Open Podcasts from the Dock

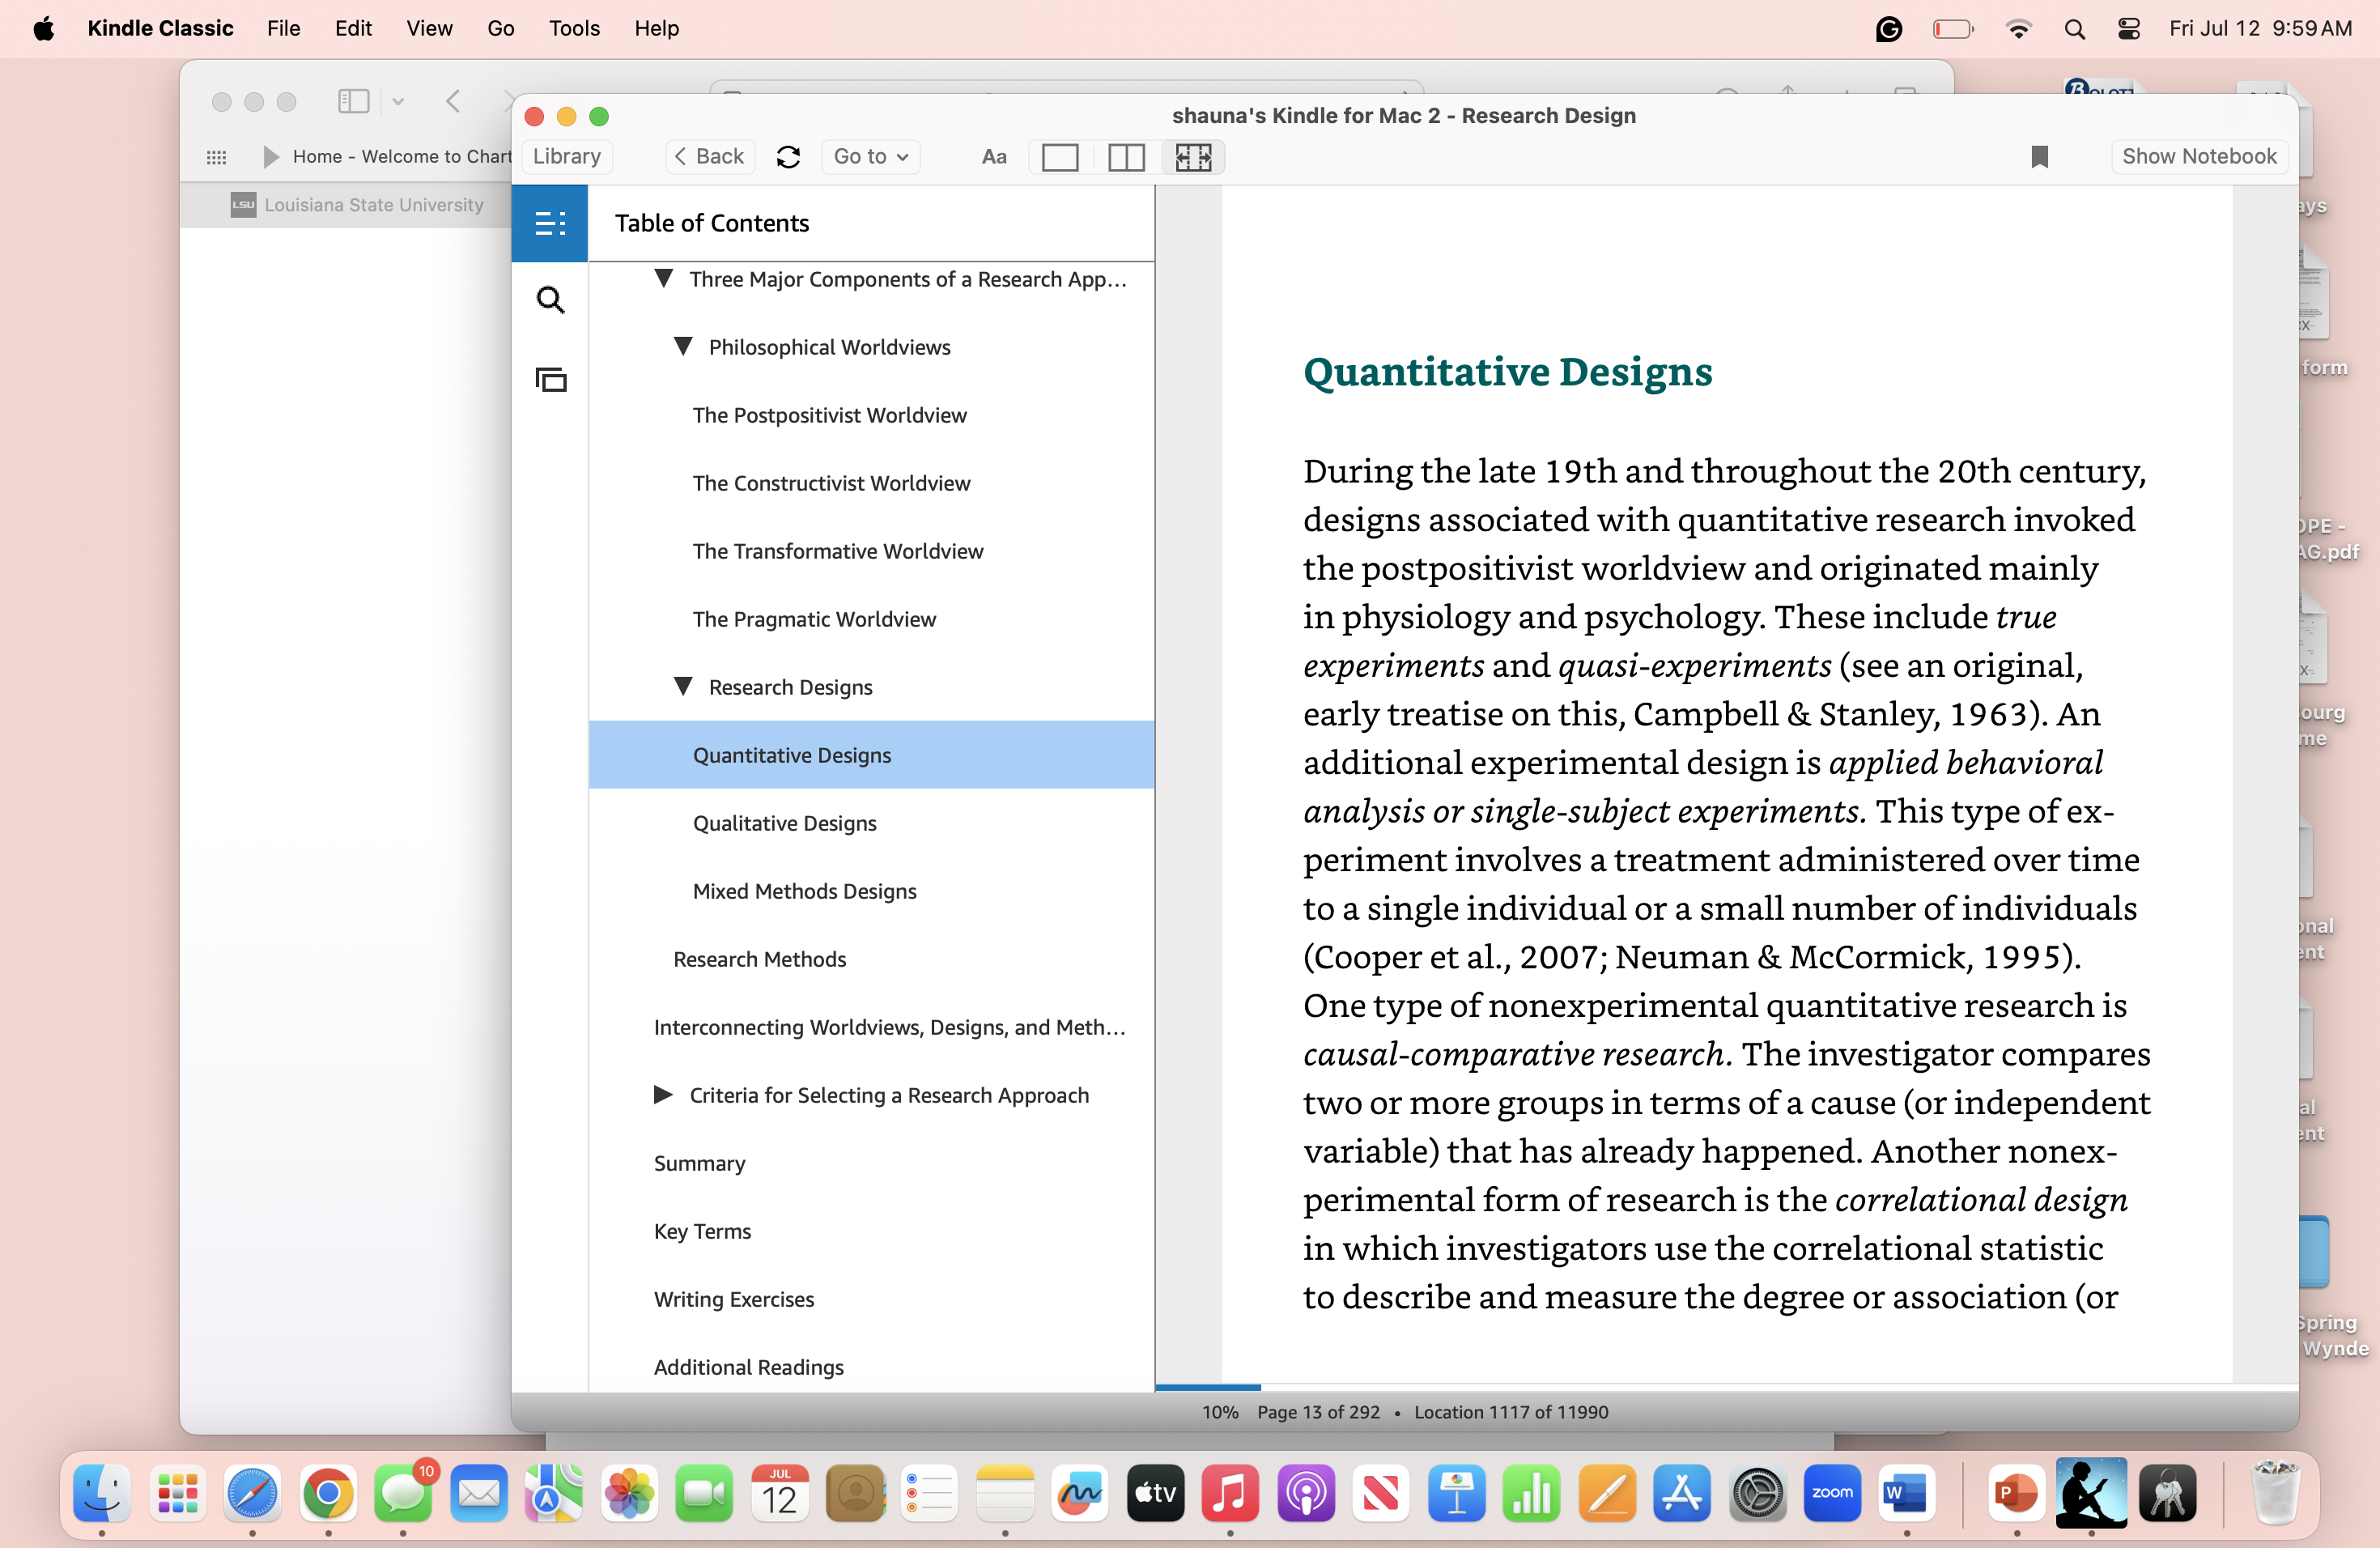(1306, 1493)
